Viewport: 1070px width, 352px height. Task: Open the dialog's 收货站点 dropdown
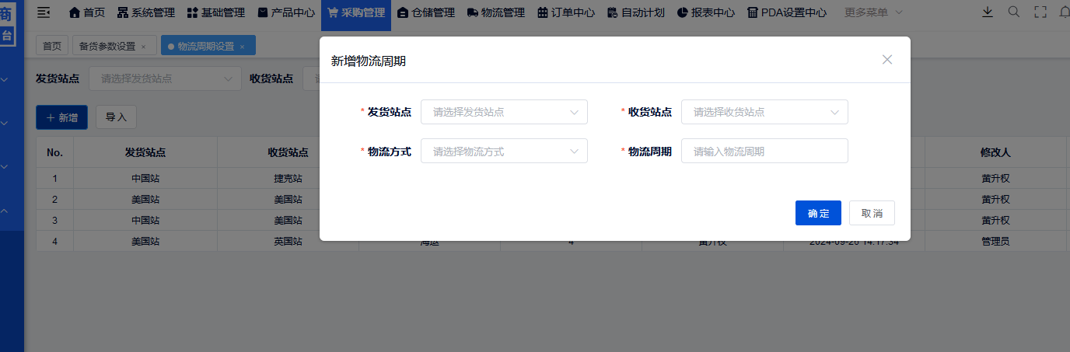click(764, 112)
